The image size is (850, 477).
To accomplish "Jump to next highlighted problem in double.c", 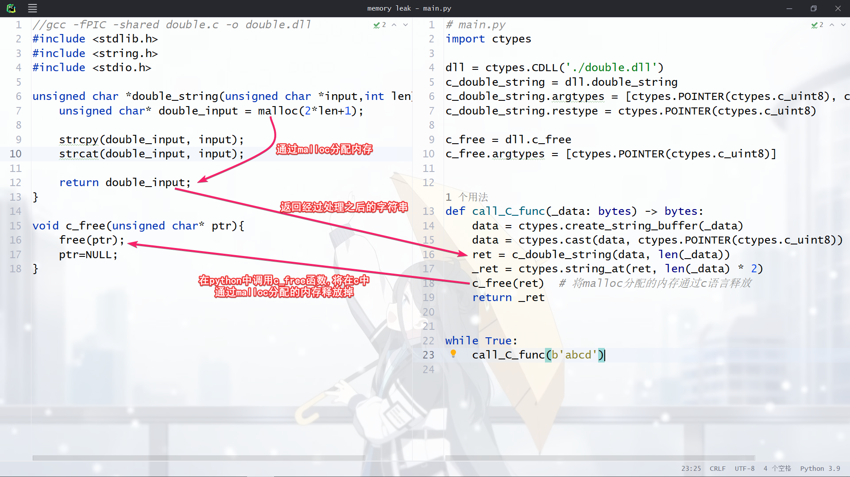I will [x=406, y=25].
